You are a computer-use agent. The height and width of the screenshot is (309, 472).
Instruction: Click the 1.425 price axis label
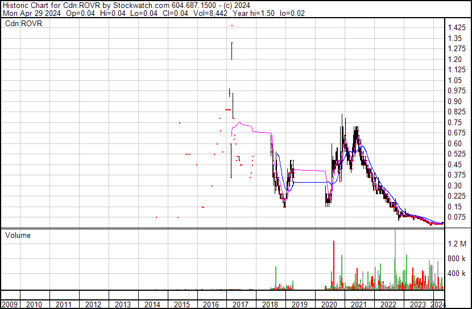click(457, 28)
